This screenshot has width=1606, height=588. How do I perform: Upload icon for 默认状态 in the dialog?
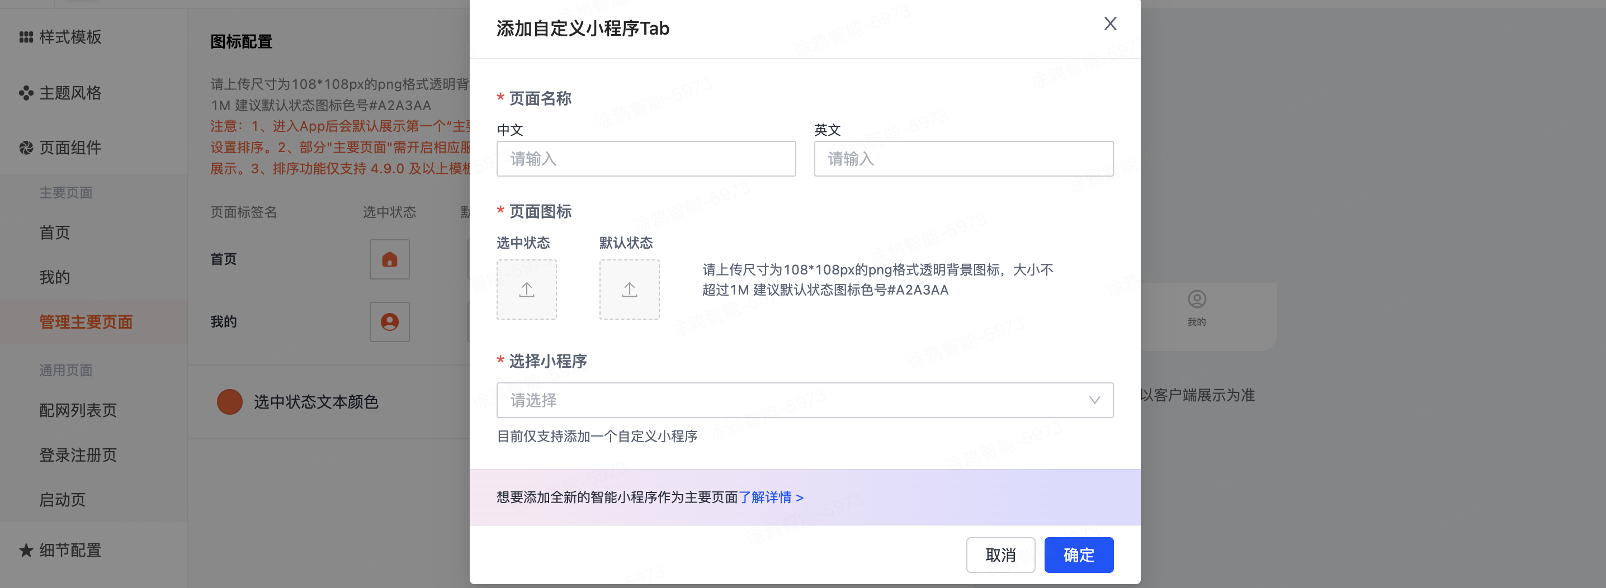coord(629,289)
